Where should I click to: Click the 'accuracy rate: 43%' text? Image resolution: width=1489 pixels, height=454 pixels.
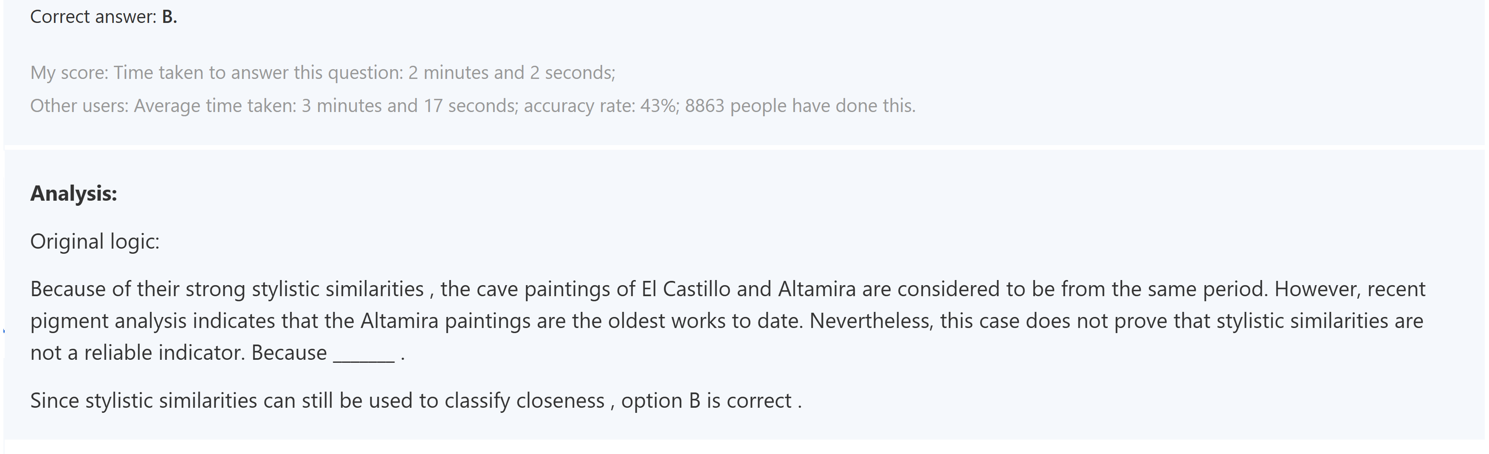point(601,106)
